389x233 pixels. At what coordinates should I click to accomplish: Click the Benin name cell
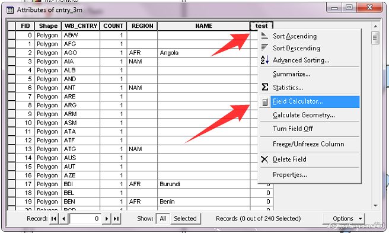click(203, 202)
